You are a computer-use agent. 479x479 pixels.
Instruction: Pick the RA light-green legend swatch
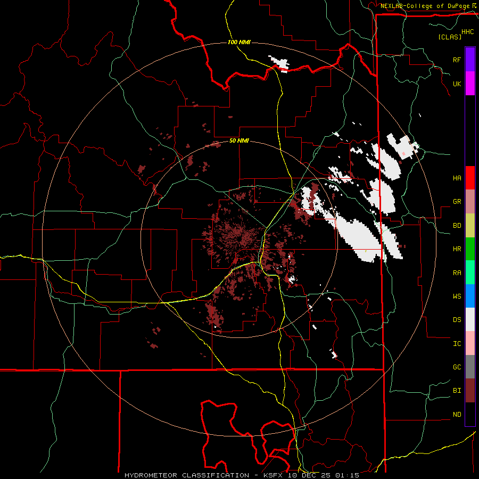point(470,272)
